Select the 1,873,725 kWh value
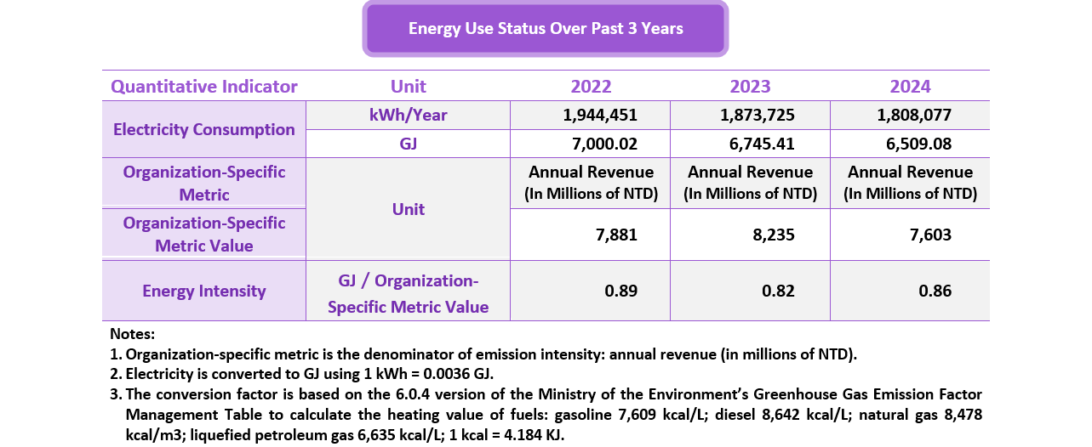This screenshot has height=447, width=1092. coord(758,115)
